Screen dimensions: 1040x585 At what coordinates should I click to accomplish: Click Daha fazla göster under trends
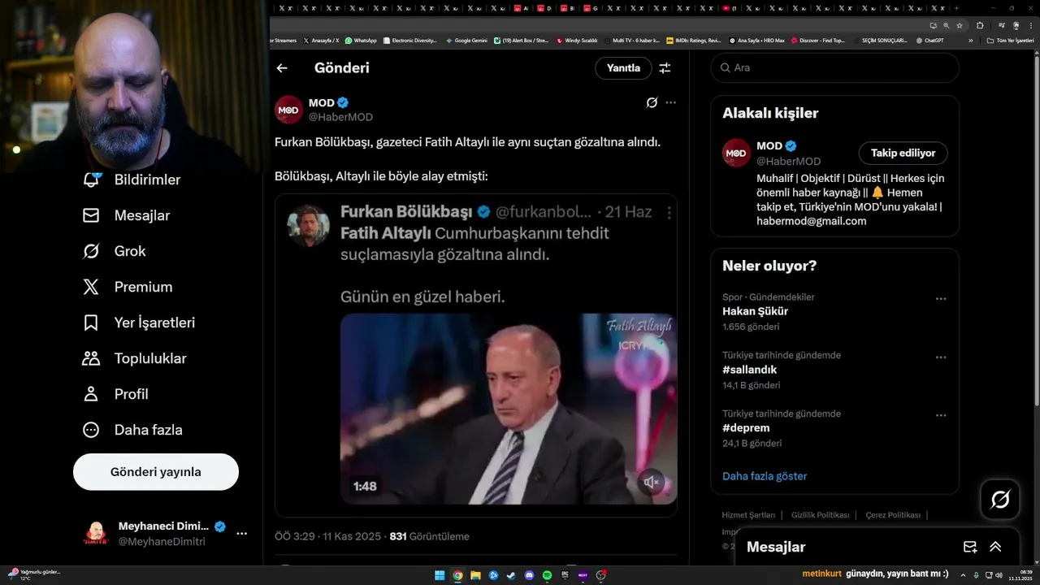tap(765, 476)
